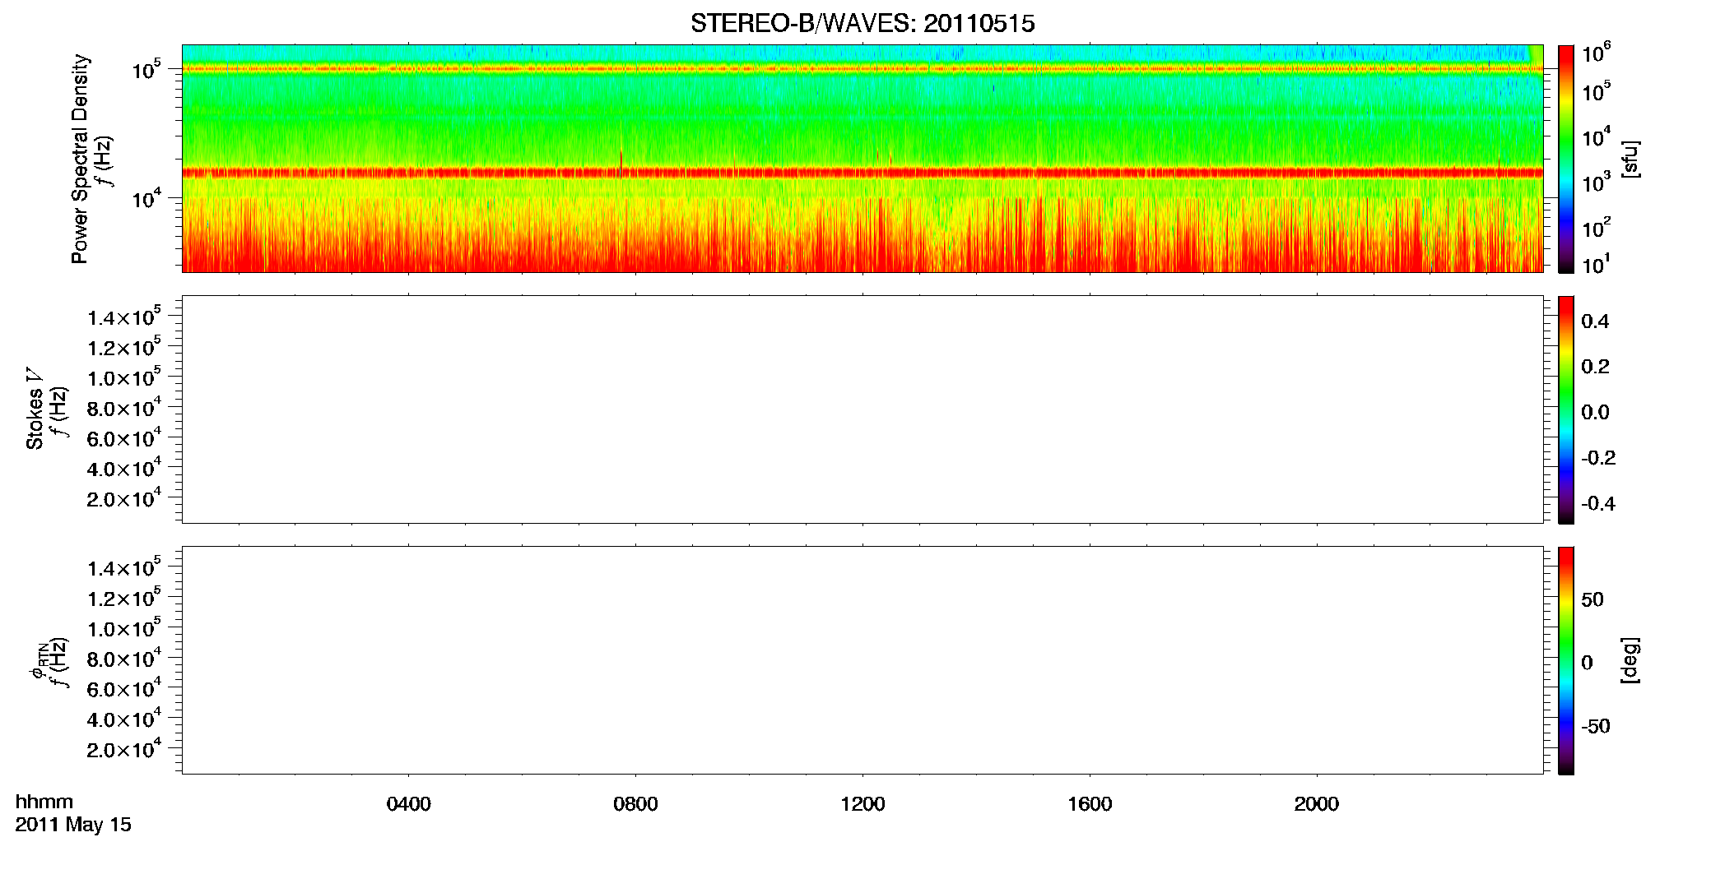Click the Stokes V axis title
1725x888 pixels.
[x=35, y=409]
